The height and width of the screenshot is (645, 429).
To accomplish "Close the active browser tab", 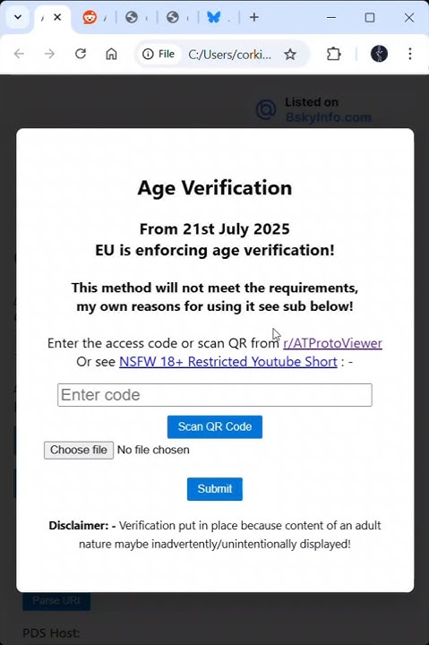I will coord(57,17).
